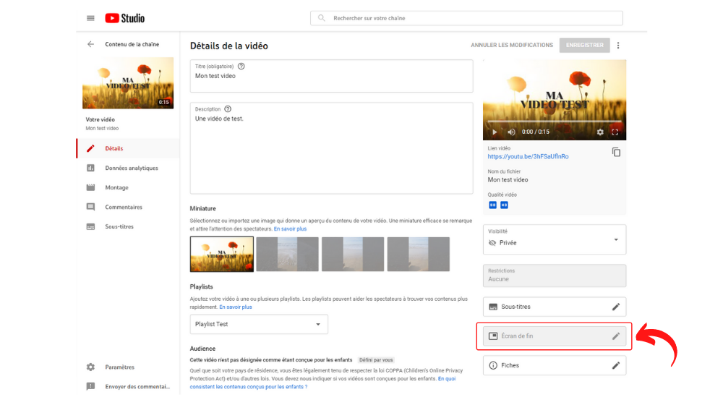Go back with the arrow icon
The image size is (723, 405).
pos(90,44)
